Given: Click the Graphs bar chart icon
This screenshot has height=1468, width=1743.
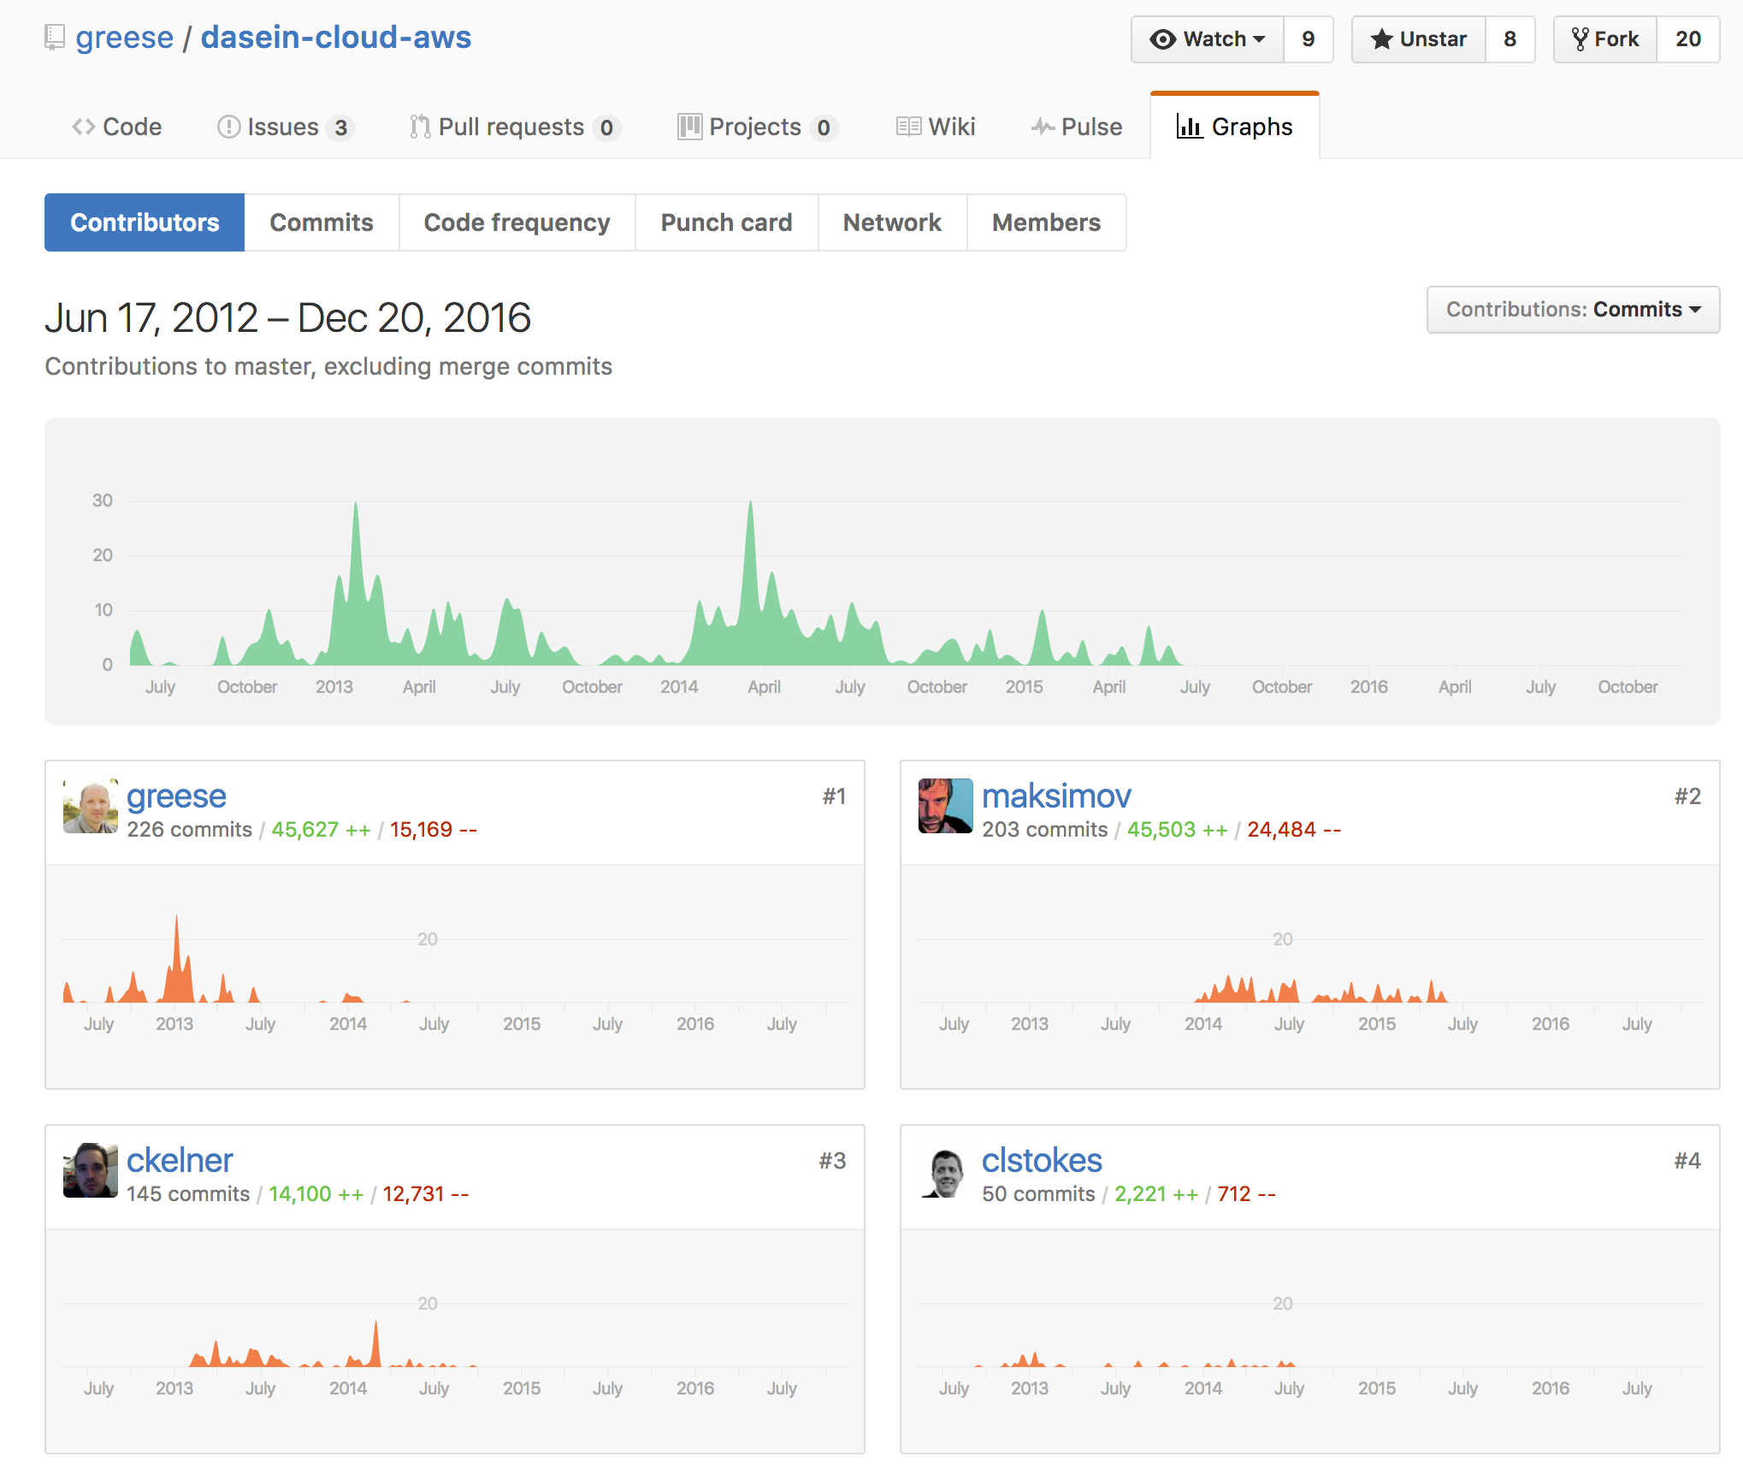Looking at the screenshot, I should 1190,127.
